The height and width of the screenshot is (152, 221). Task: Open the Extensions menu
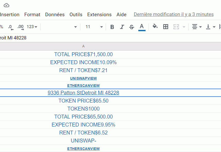99,15
